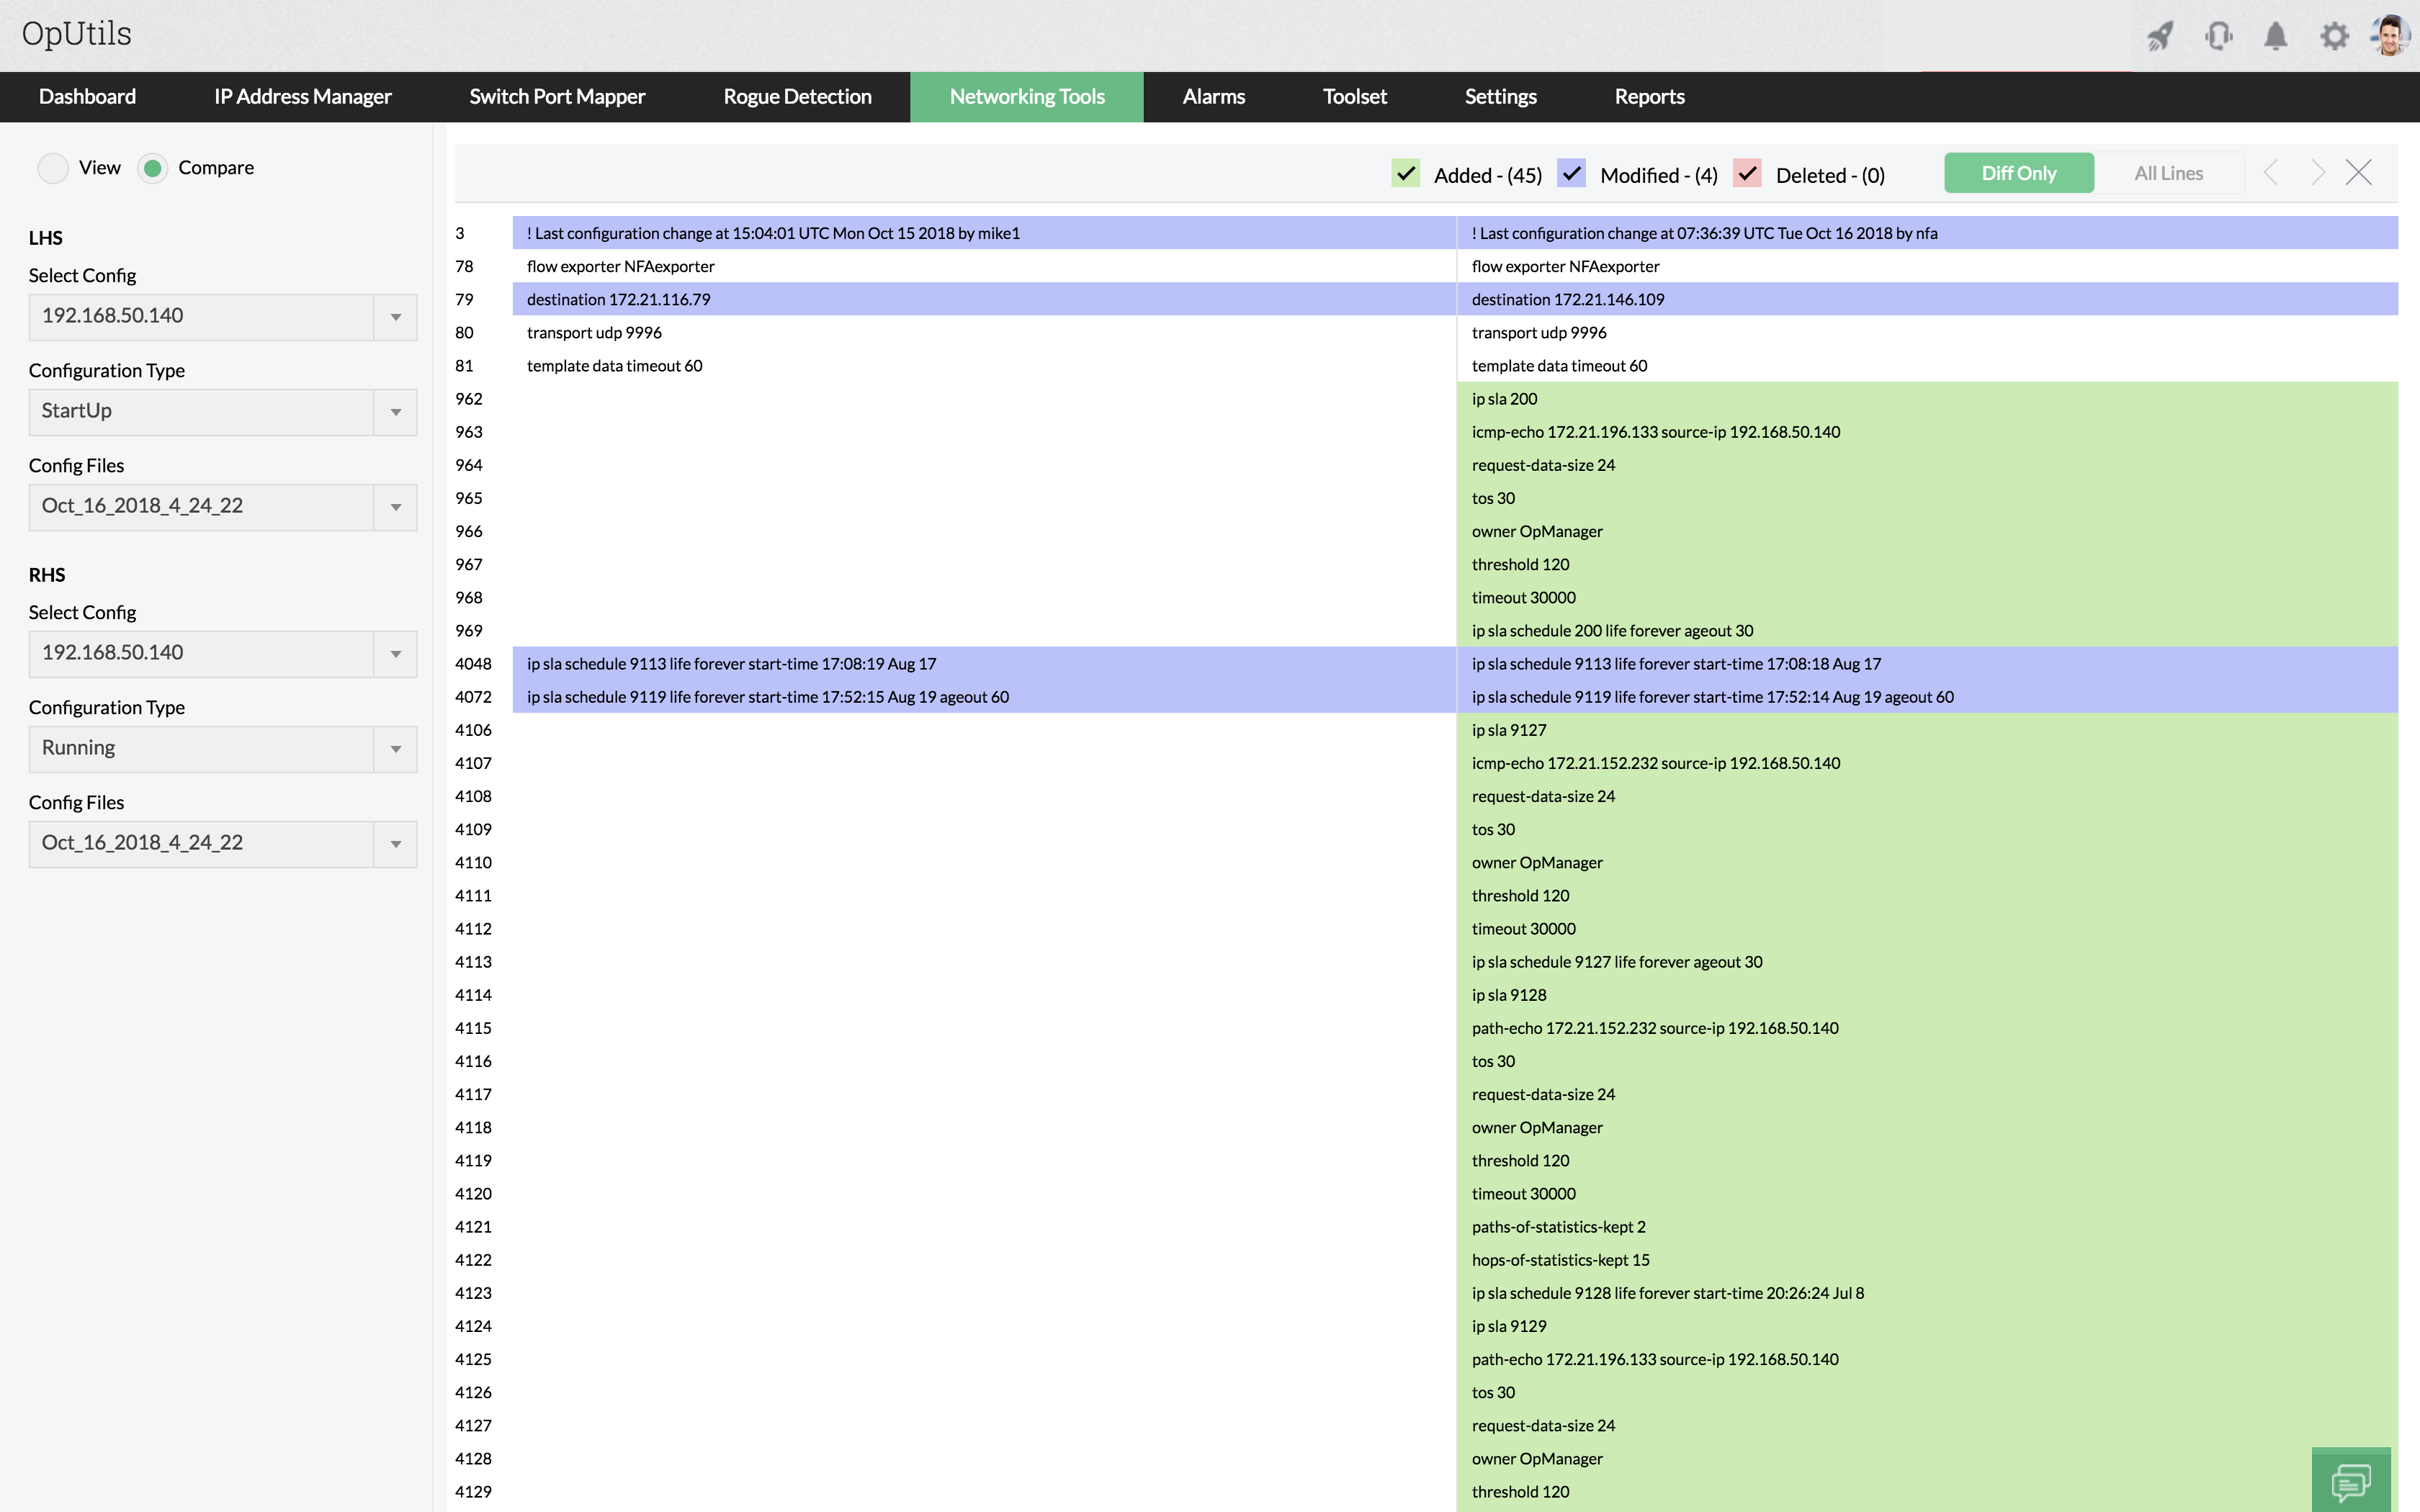Image resolution: width=2420 pixels, height=1512 pixels.
Task: Toggle the Modified lines checkbox
Action: [x=1571, y=174]
